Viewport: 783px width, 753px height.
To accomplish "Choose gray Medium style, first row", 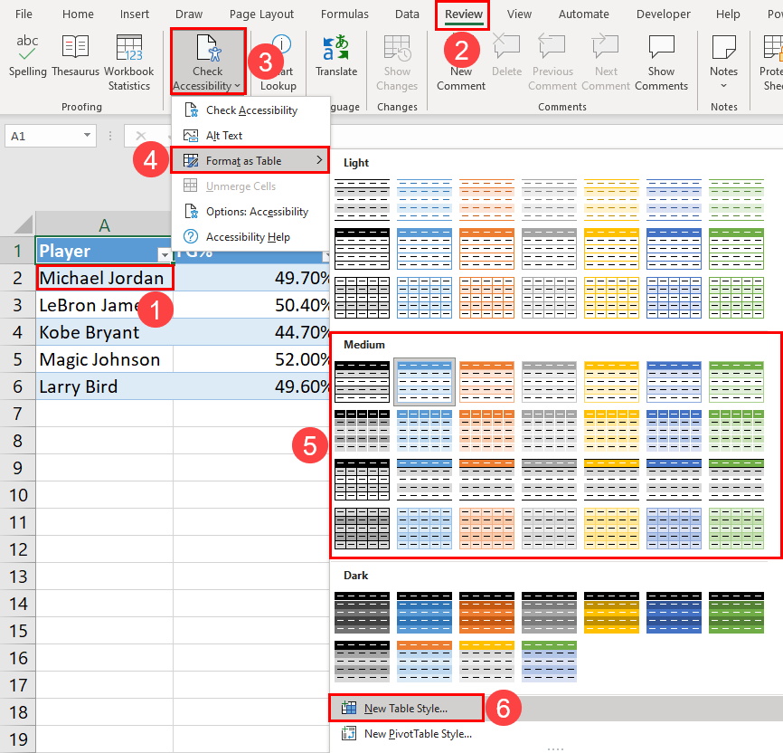I will [x=549, y=382].
